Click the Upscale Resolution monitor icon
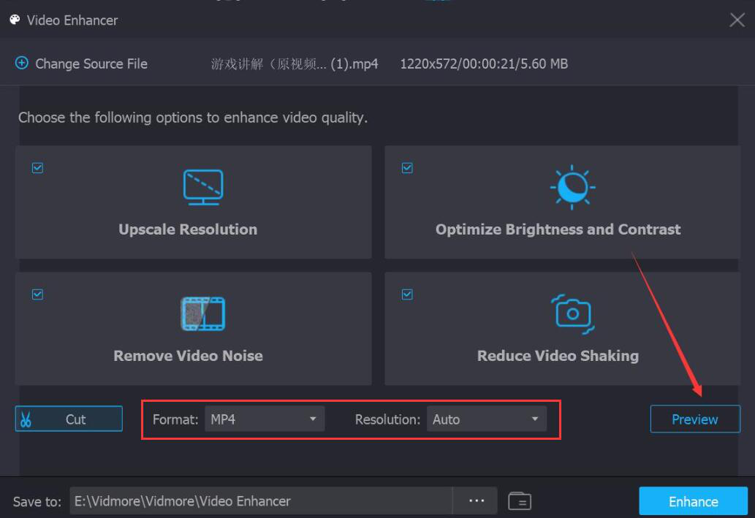755x518 pixels. [203, 187]
